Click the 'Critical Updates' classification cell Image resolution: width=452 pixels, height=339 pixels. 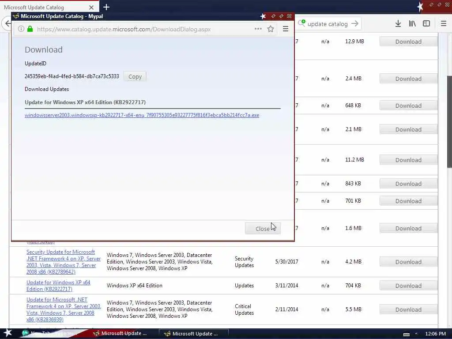244,309
